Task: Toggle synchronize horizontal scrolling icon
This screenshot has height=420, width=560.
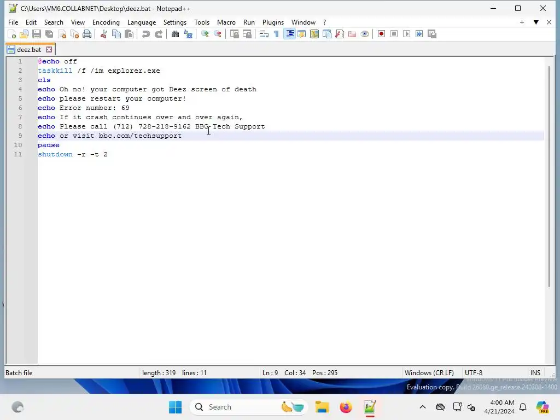Action: click(x=247, y=34)
